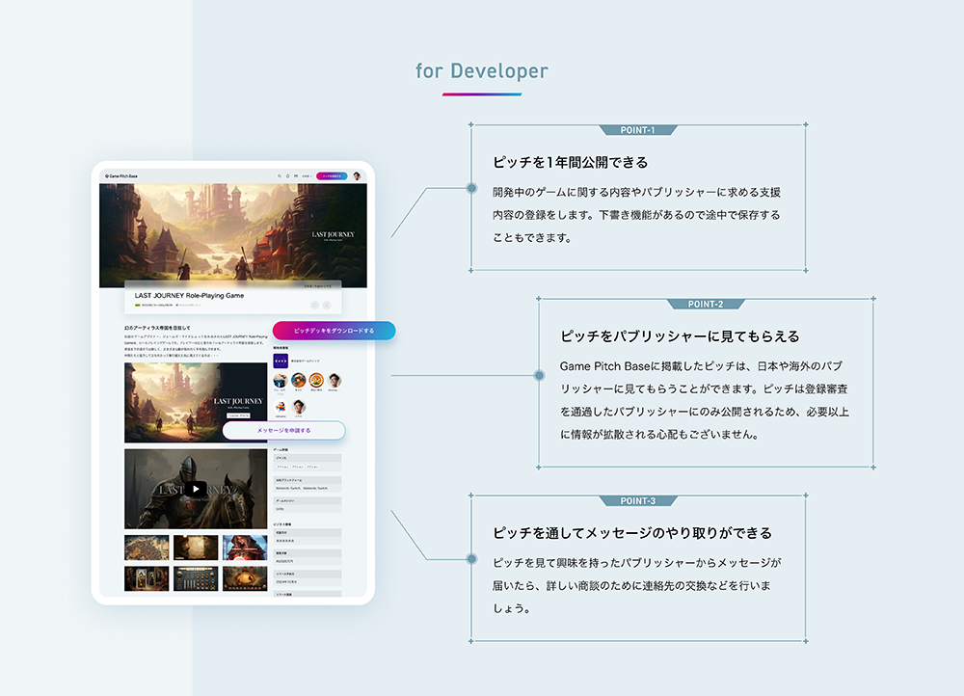Open the tarot cards thumbnail
This screenshot has height=696, width=964.
[147, 578]
